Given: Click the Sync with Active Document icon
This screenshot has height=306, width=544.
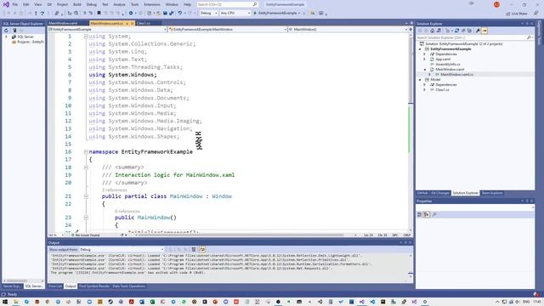Looking at the screenshot, I should pos(456,31).
